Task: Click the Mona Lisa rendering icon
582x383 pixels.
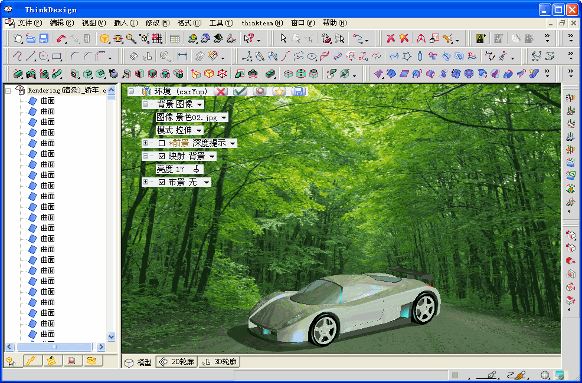Action: pyautogui.click(x=480, y=38)
